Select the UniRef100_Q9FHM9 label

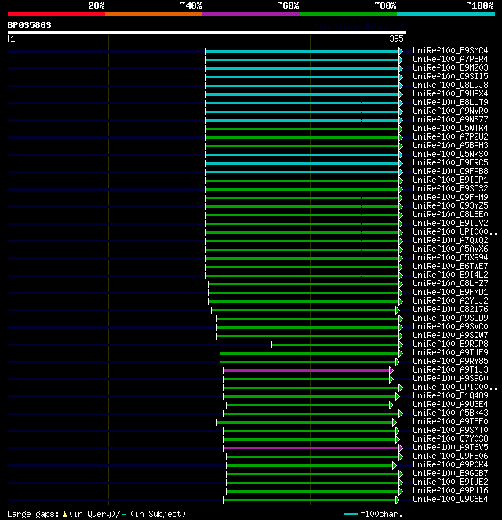(x=450, y=197)
